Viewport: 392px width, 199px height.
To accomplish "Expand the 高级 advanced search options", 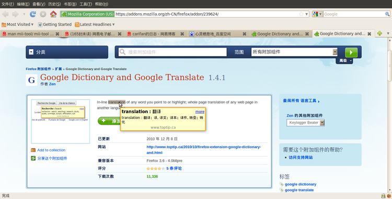I will click(x=344, y=61).
